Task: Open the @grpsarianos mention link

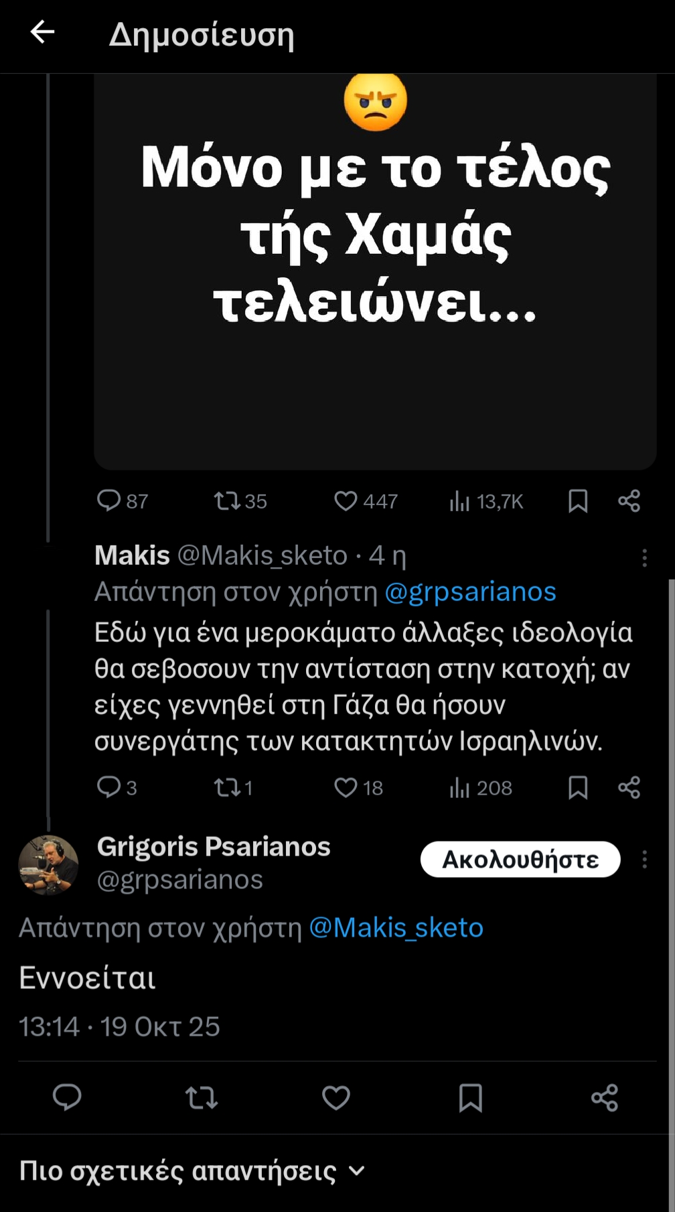Action: [x=470, y=592]
